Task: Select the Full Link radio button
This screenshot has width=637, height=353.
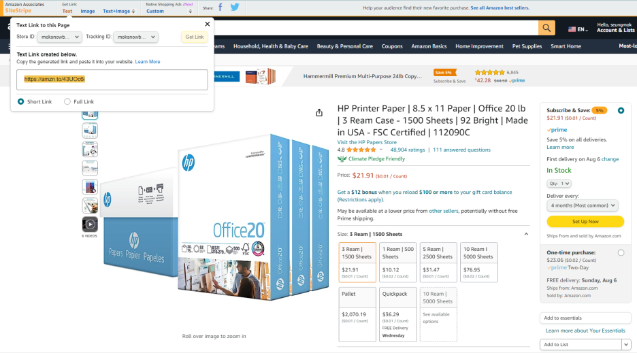Action: (67, 101)
